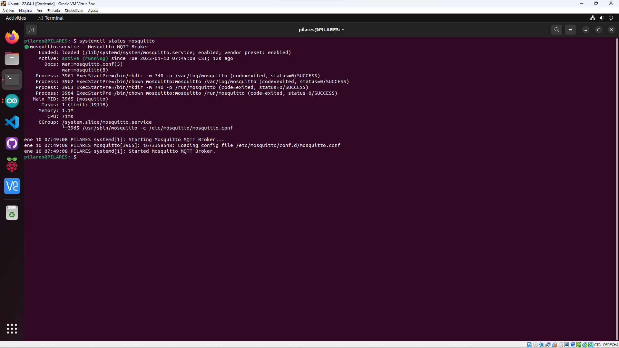
Task: Open the terminal hamburger menu
Action: [x=570, y=30]
